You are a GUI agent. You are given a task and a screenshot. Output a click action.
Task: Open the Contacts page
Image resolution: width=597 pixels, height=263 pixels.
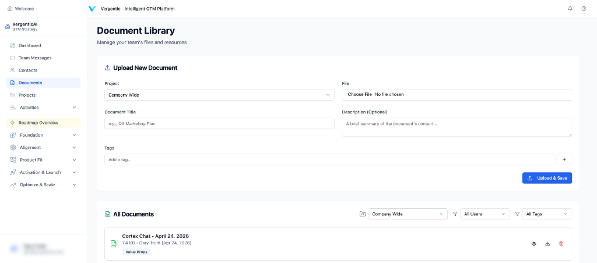(43, 70)
